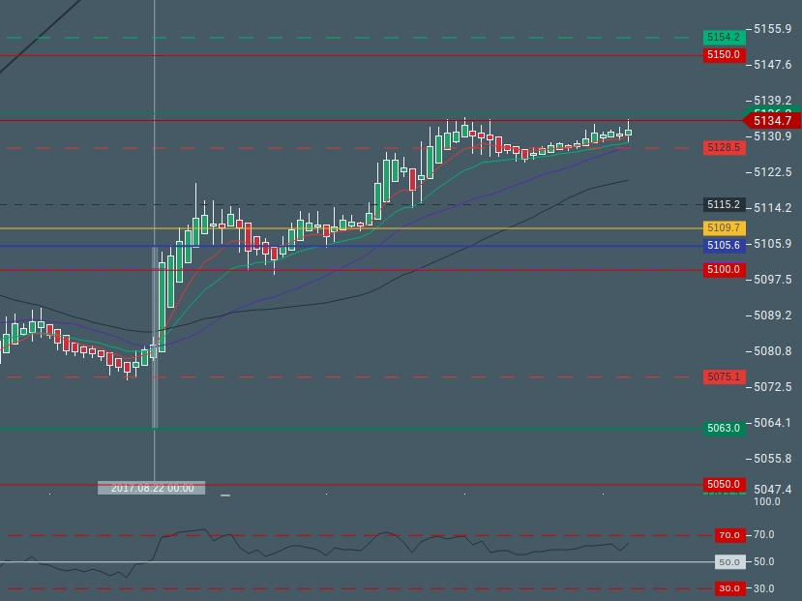Click the dark 5115.2 level label
The width and height of the screenshot is (802, 601).
(x=725, y=204)
